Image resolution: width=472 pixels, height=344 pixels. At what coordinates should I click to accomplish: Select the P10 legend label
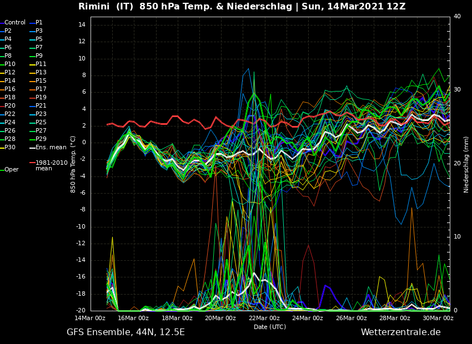coord(9,64)
